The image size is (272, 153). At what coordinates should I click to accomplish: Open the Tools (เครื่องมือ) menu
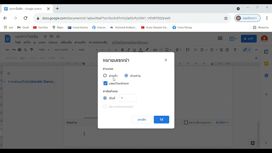tap(66, 42)
